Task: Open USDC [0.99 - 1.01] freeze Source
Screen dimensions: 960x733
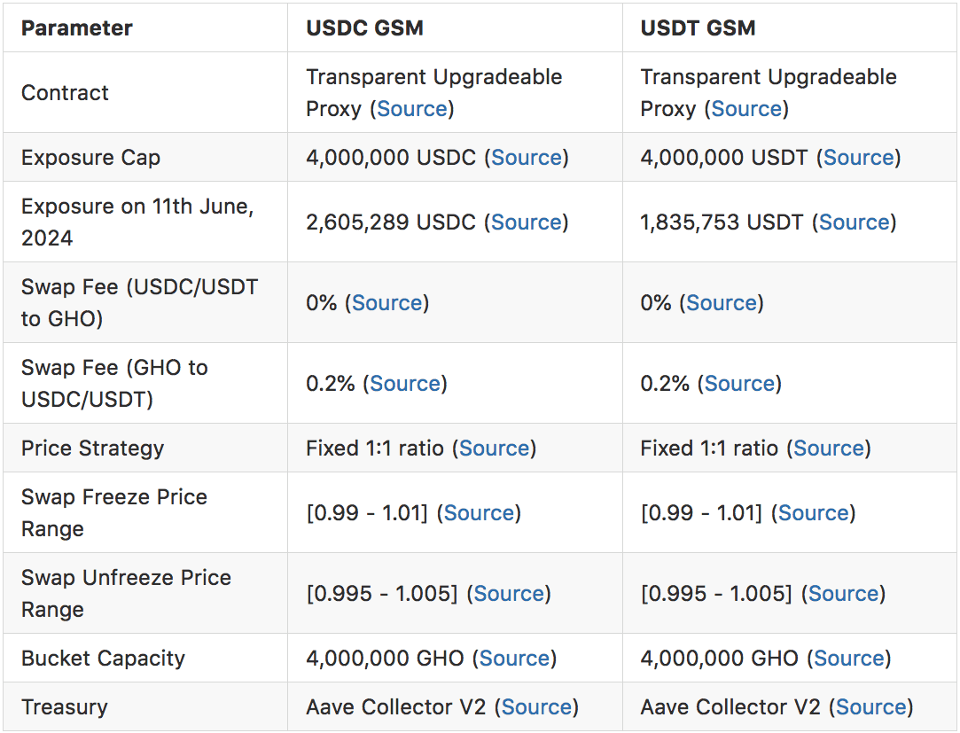Action: (x=480, y=512)
